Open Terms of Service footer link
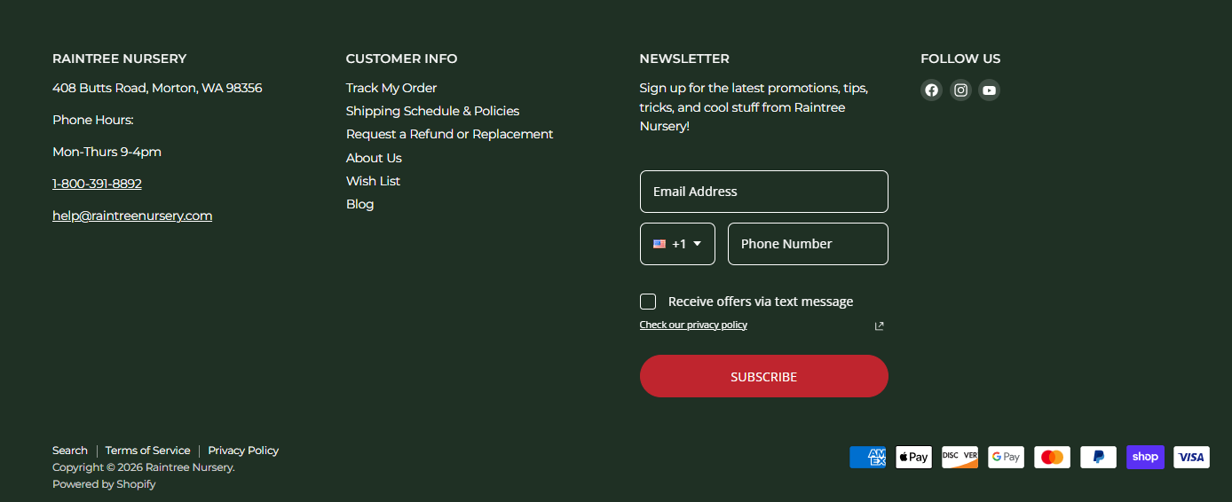This screenshot has width=1232, height=502. click(147, 451)
